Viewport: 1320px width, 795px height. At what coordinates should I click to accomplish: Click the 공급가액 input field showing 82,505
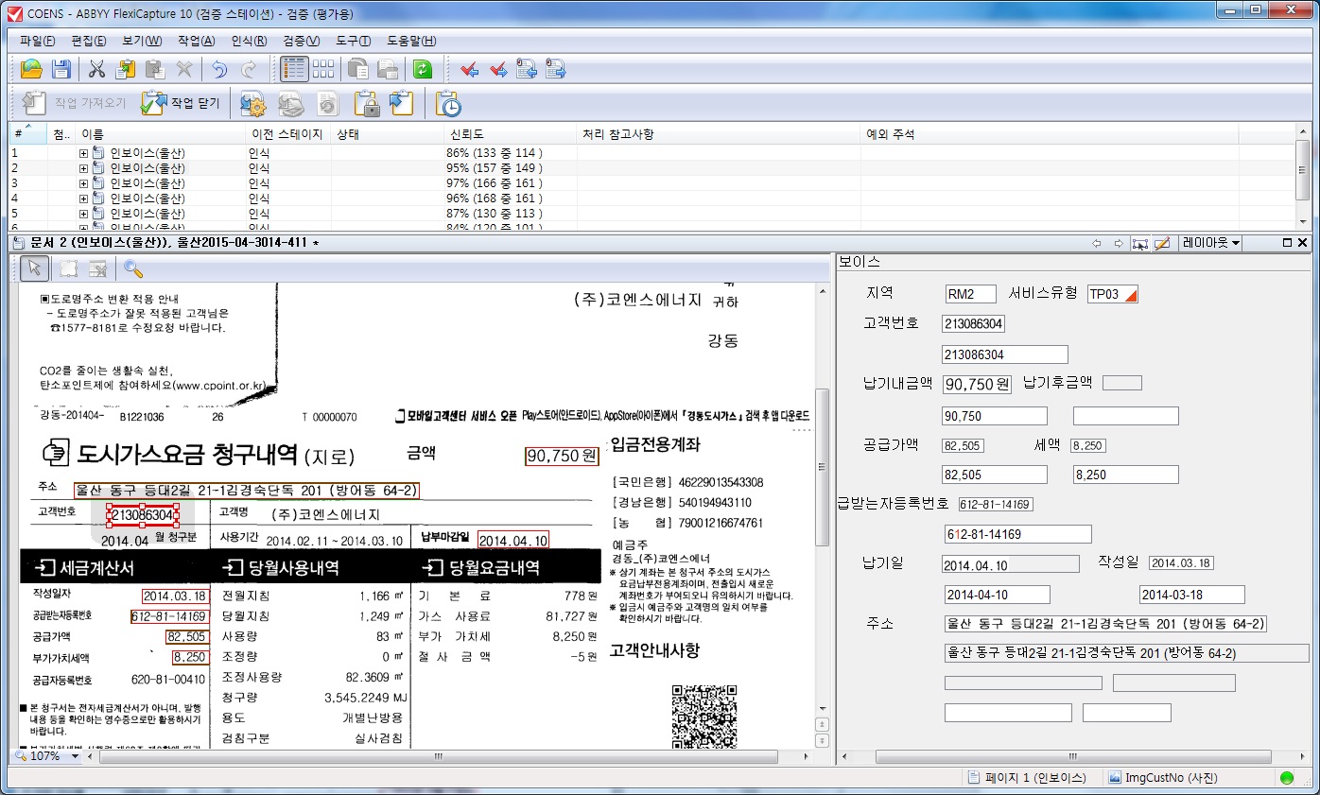995,475
